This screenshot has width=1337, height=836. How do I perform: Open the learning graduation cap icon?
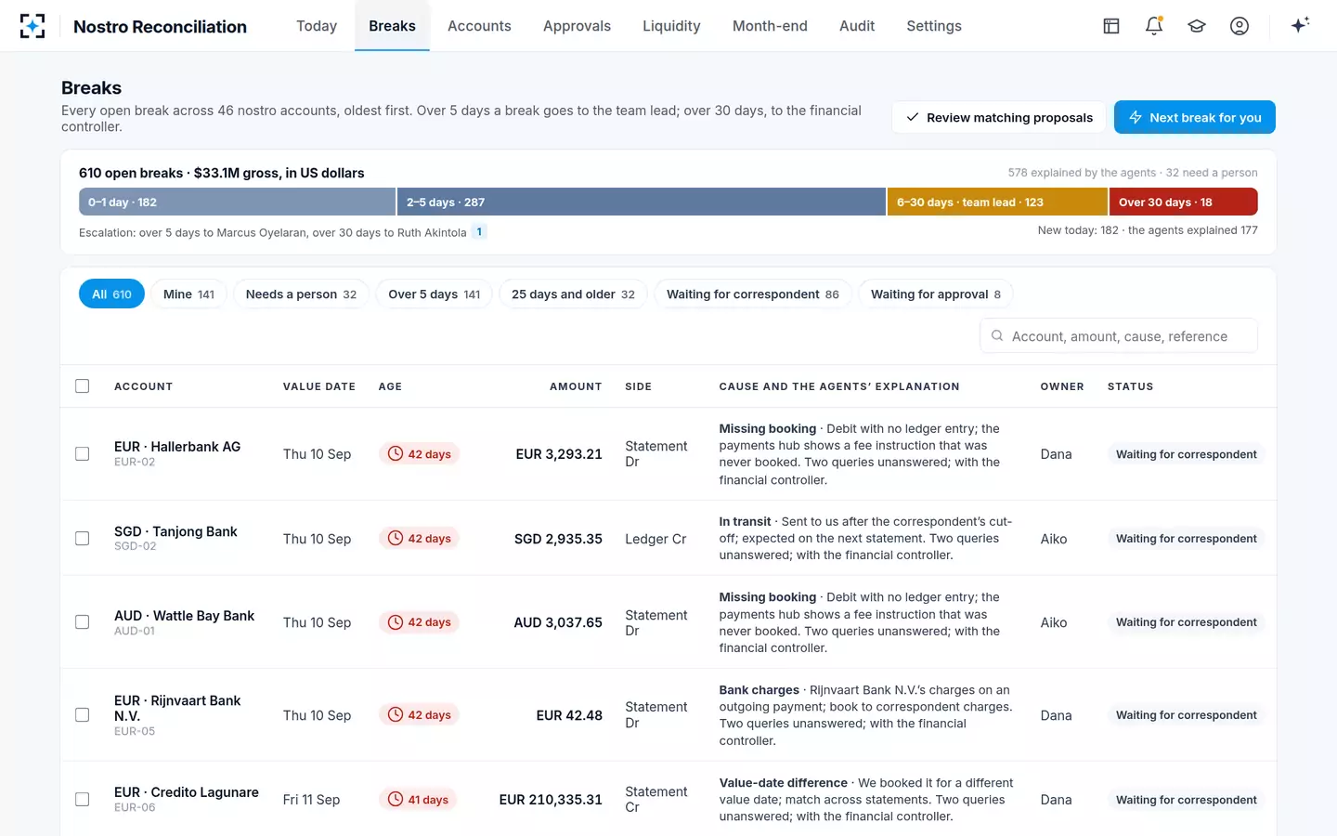coord(1197,26)
